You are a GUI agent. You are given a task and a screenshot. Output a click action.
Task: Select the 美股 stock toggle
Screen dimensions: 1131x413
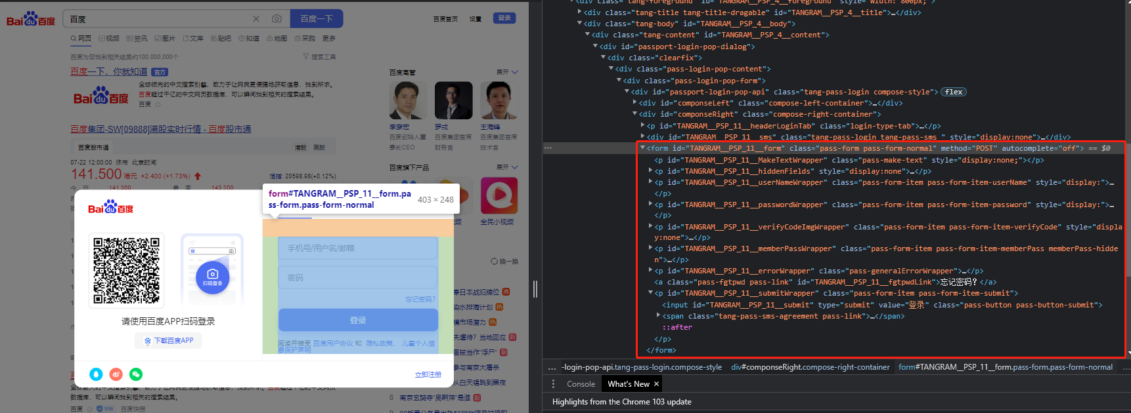(x=319, y=147)
